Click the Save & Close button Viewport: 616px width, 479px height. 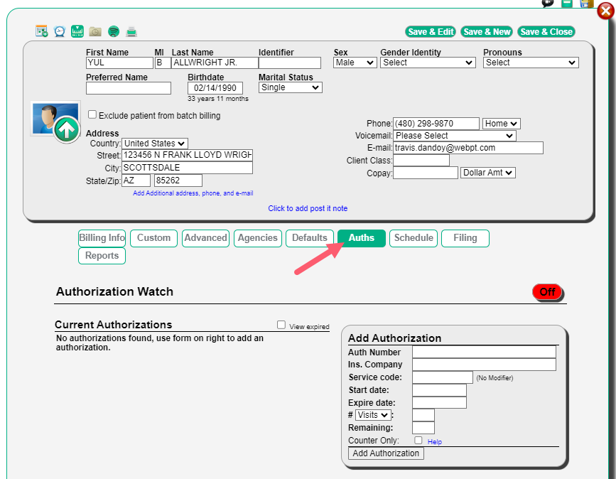(x=546, y=32)
